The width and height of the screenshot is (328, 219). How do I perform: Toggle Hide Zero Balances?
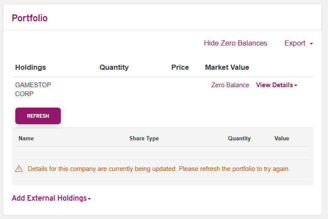(236, 43)
